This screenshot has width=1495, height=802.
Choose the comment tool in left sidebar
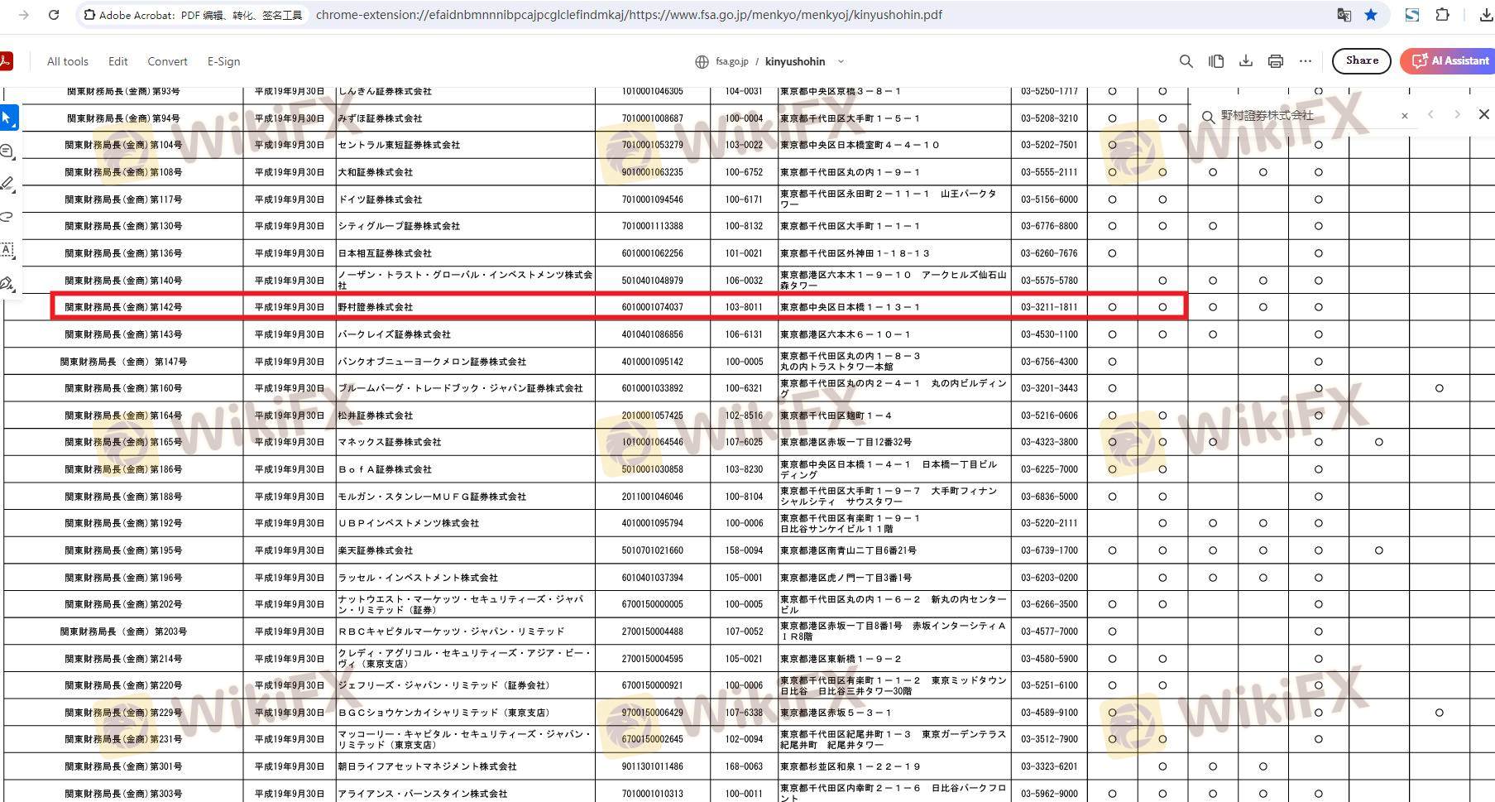tap(7, 151)
